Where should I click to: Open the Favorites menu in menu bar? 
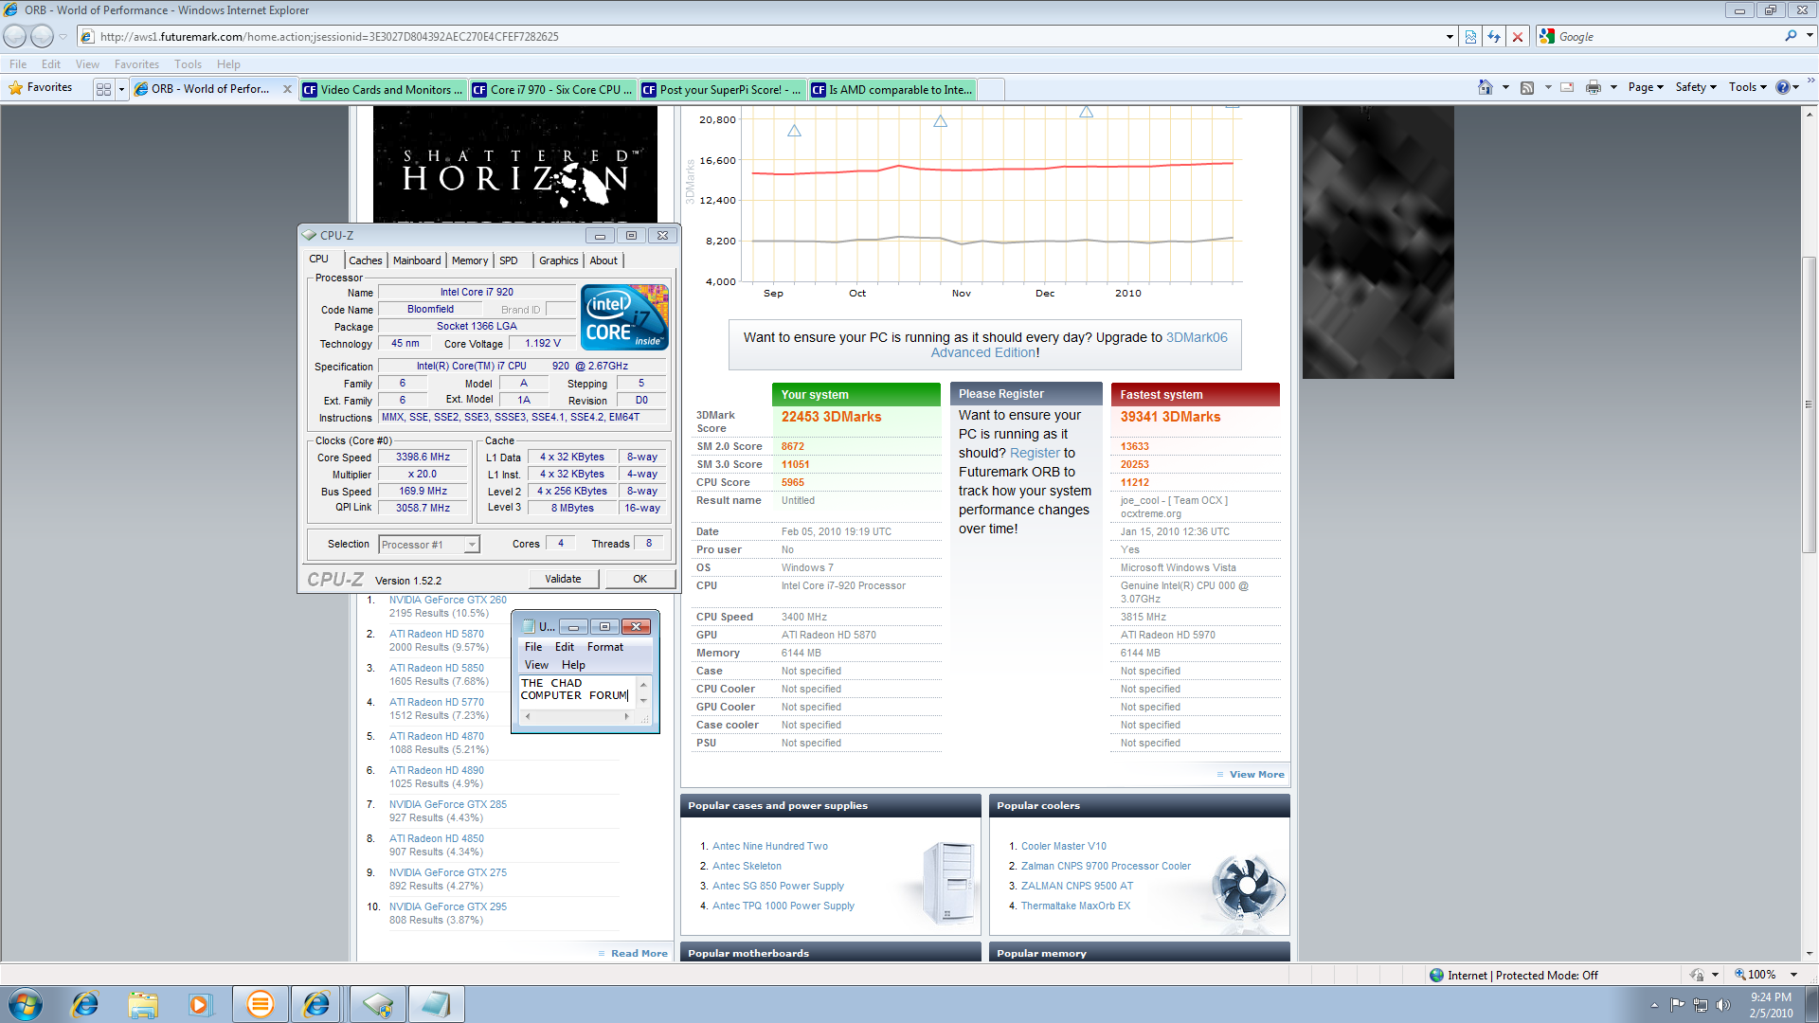tap(136, 64)
